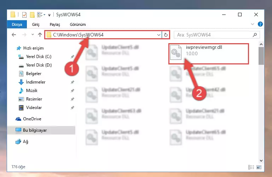Viewport: 272px width, 177px height.
Task: Open the recent locations dropdown arrow
Action: coord(33,35)
